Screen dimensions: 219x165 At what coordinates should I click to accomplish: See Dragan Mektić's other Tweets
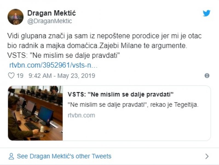point(64,157)
